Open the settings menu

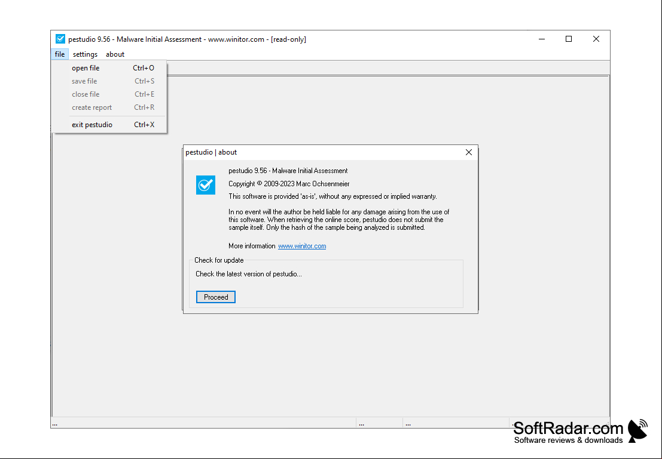85,54
